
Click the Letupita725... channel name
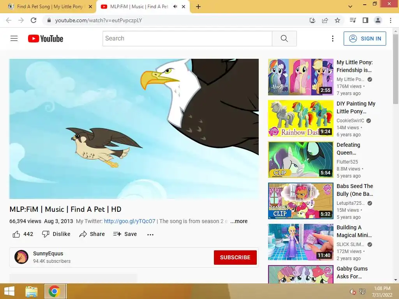point(350,203)
